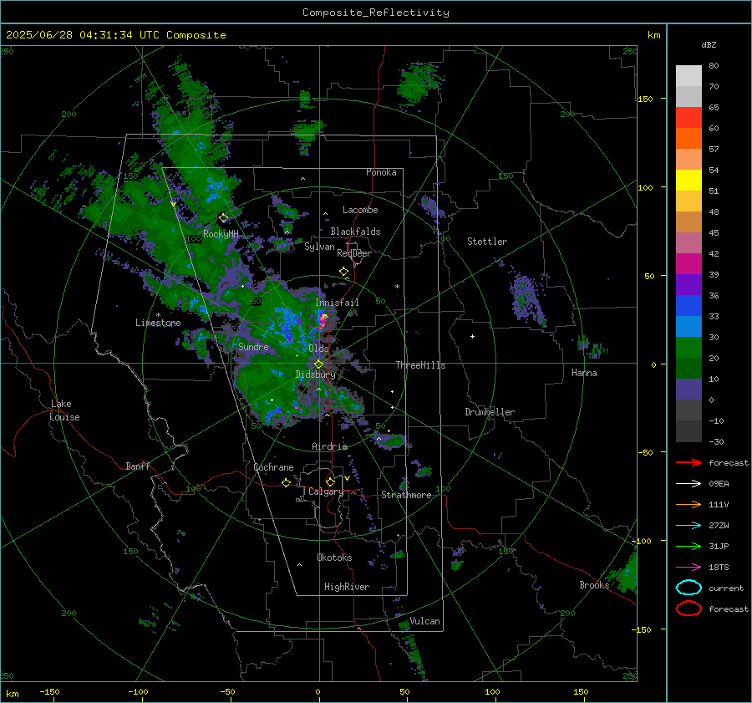Image resolution: width=752 pixels, height=703 pixels.
Task: Click the light grey swatch between 80 and 70
Action: pyautogui.click(x=688, y=76)
